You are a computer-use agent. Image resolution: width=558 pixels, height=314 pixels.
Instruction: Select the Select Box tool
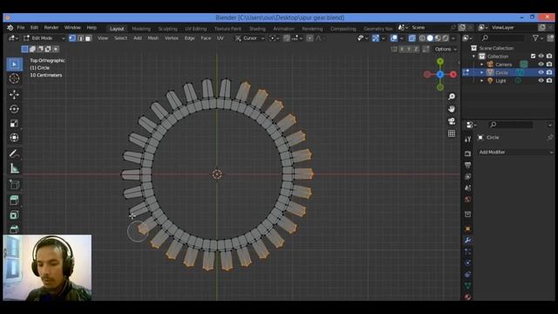[14, 65]
